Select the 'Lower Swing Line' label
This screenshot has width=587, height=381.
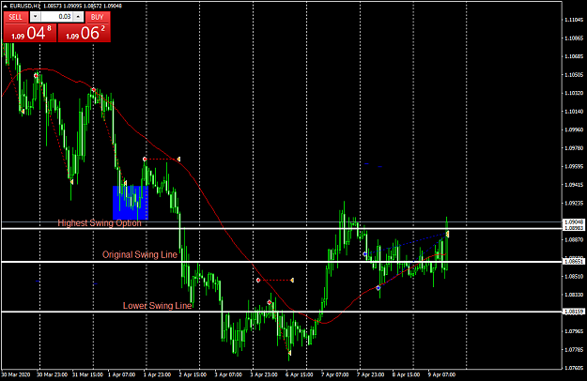coord(157,306)
